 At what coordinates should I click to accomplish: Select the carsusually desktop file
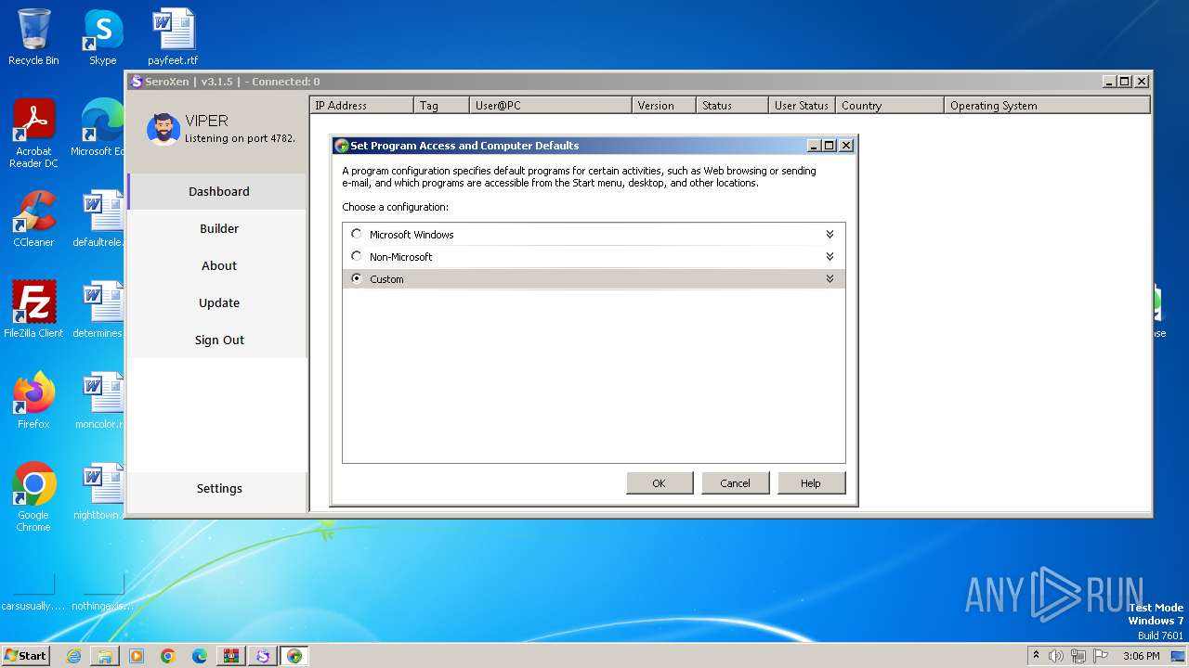click(x=33, y=594)
